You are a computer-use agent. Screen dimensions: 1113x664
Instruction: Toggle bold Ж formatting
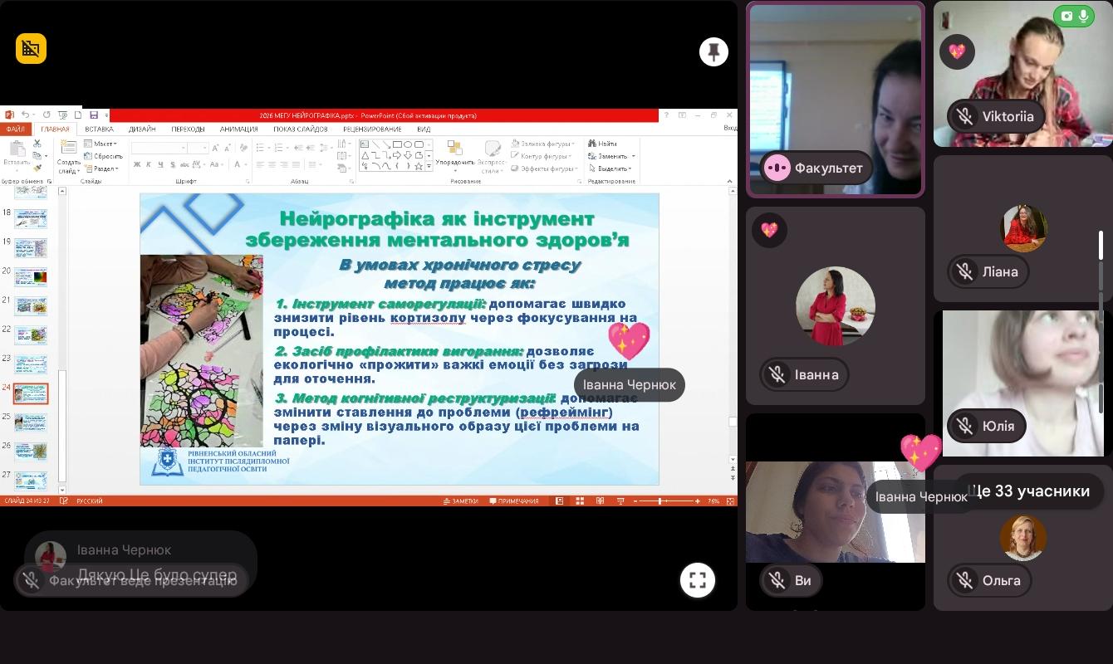pos(136,164)
